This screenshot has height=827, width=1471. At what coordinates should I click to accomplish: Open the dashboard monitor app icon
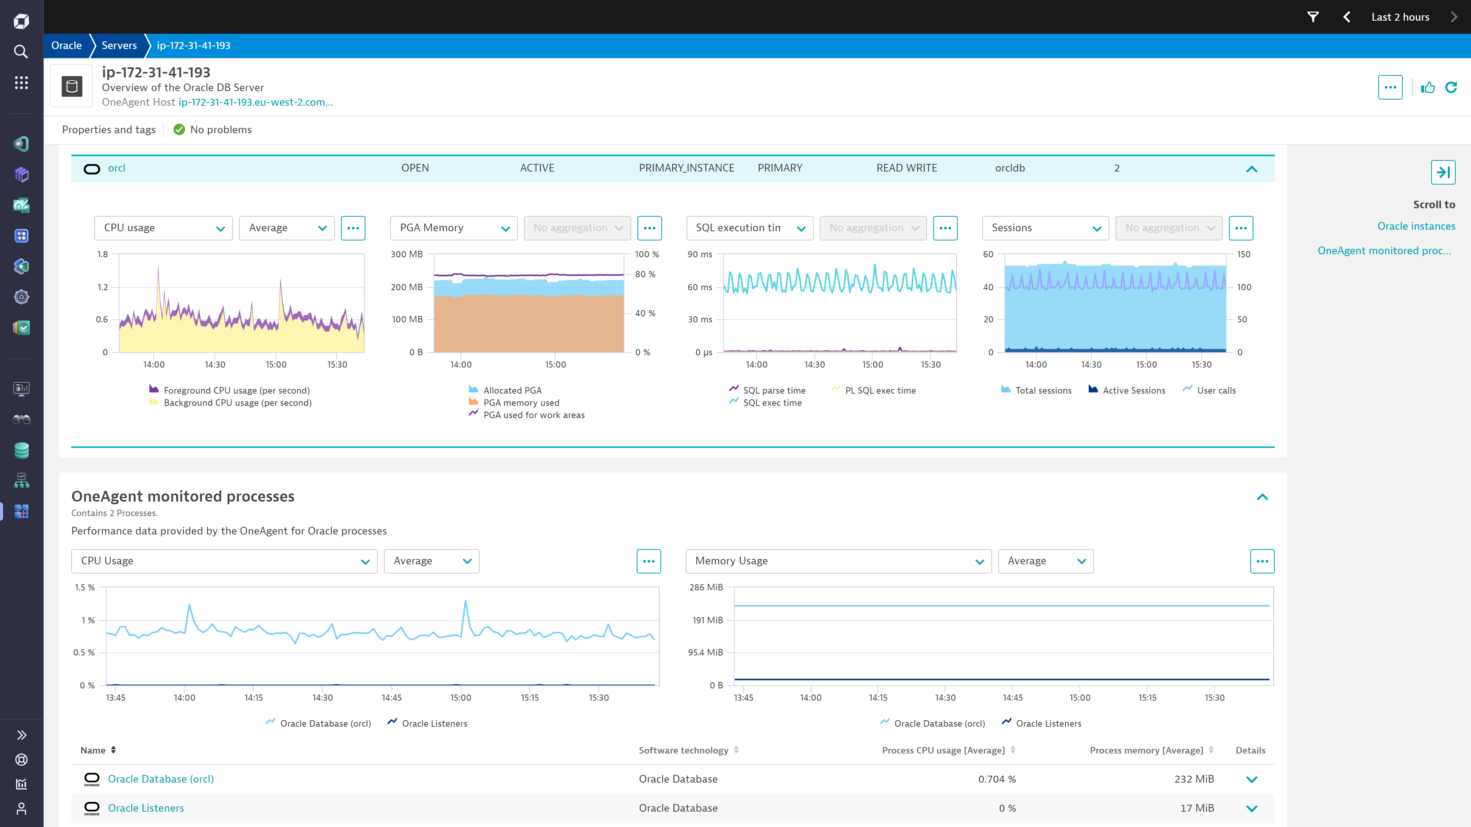21,389
